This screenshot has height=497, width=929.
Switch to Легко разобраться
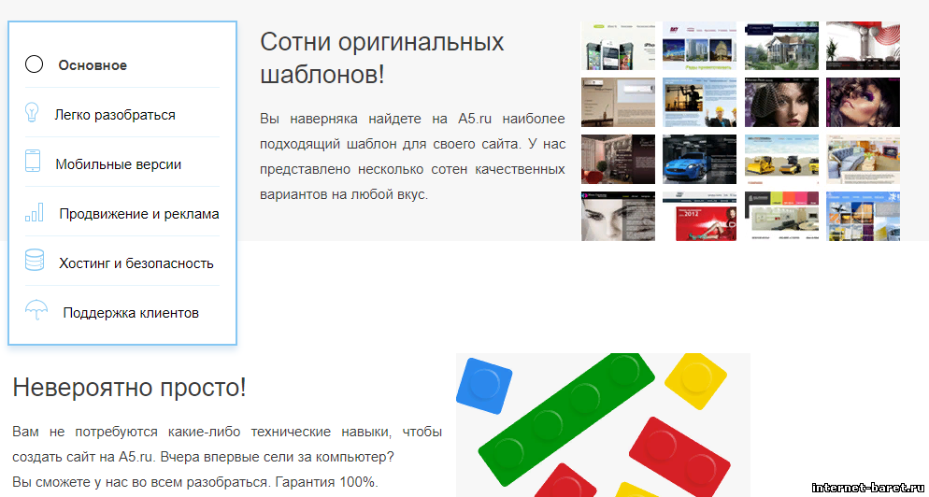pos(115,114)
